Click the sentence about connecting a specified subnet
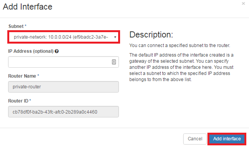The height and width of the screenshot is (148, 249). pos(180,46)
